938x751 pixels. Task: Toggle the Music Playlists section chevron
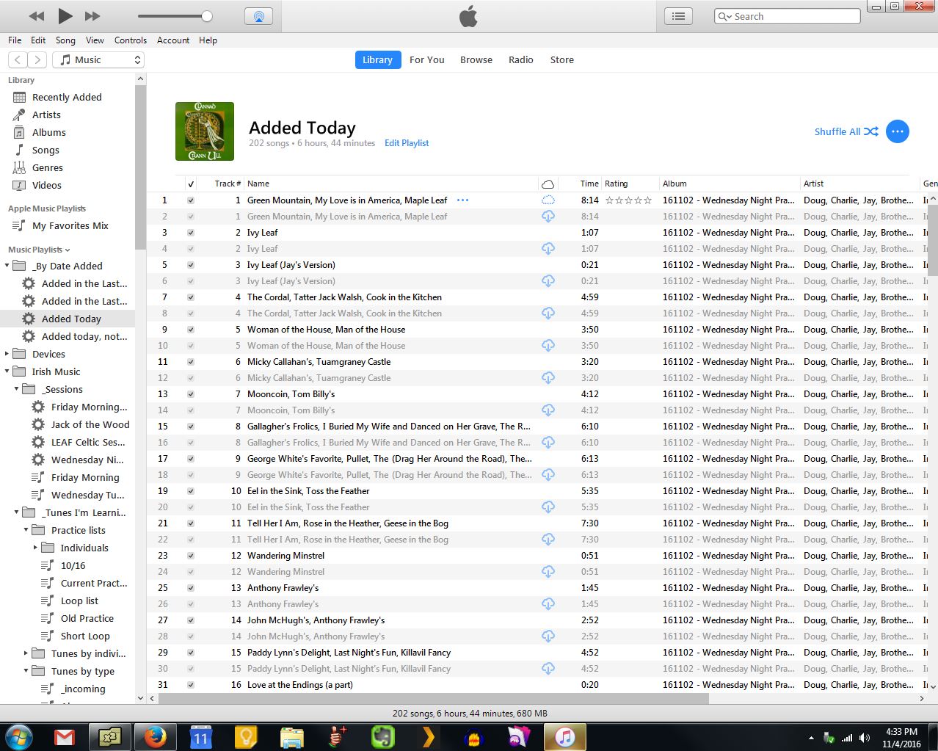point(68,250)
